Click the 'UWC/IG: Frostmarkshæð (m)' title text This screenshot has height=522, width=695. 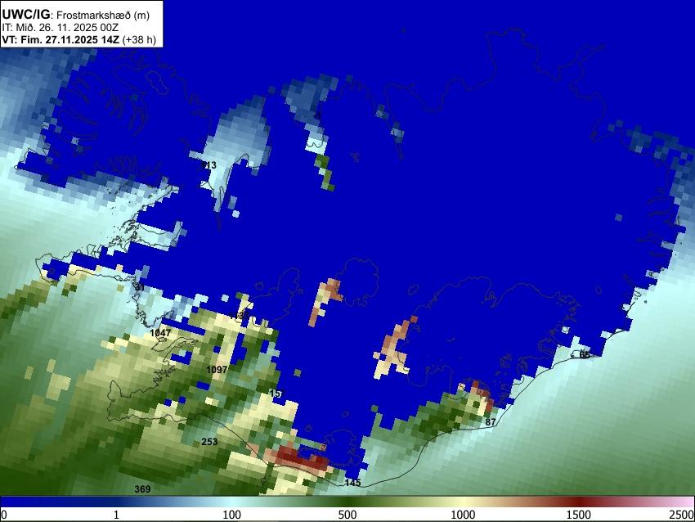pos(76,15)
